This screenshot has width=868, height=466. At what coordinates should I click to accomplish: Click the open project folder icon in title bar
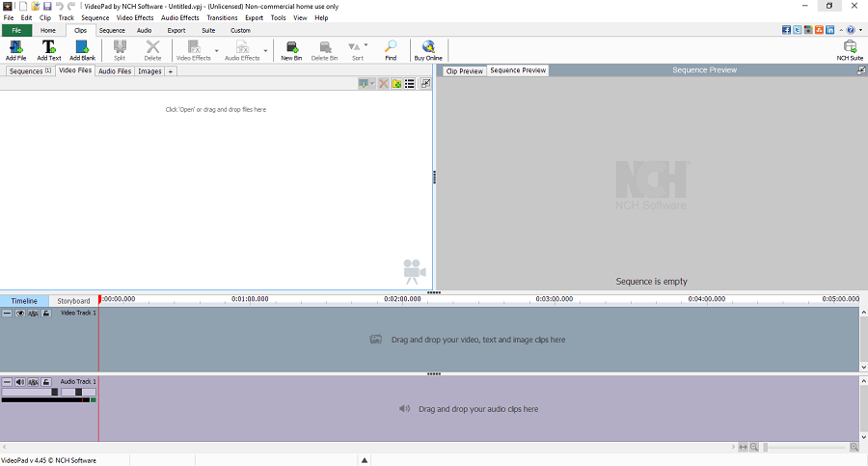click(36, 6)
